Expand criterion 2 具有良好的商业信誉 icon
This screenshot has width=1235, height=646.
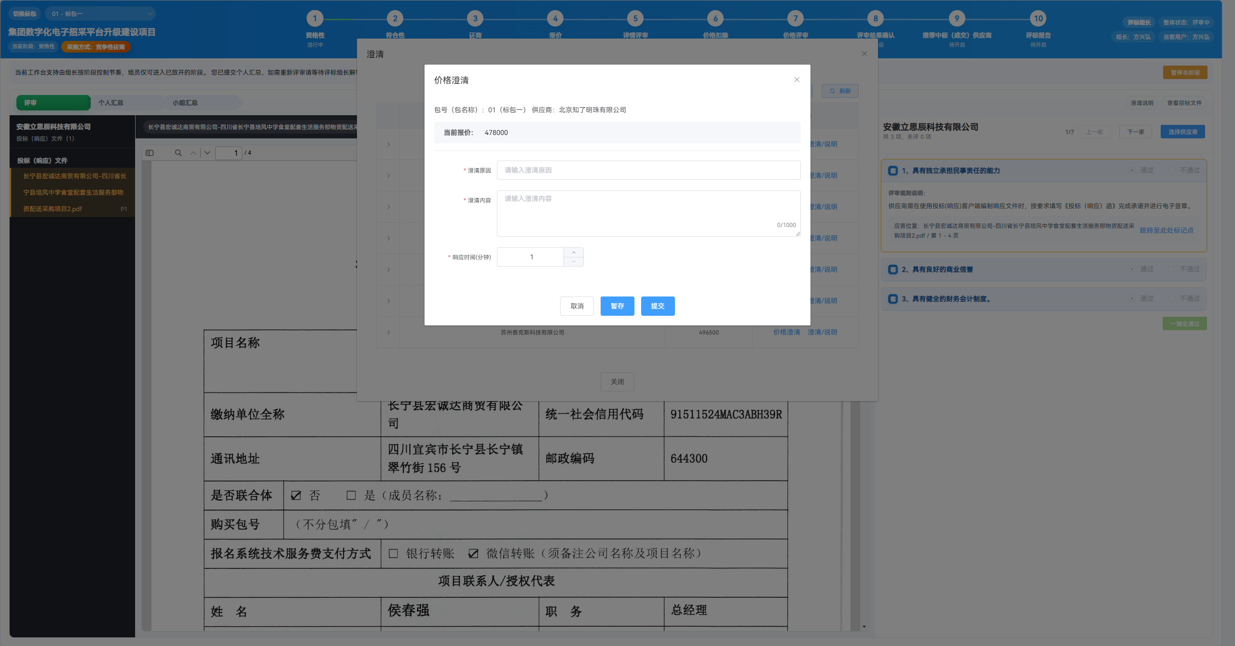pyautogui.click(x=892, y=269)
